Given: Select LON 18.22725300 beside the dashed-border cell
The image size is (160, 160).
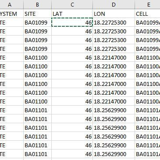Looking at the screenshot, I should coord(114,22).
